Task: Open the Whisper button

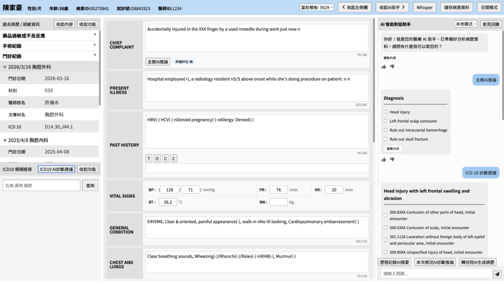Action: (x=424, y=7)
